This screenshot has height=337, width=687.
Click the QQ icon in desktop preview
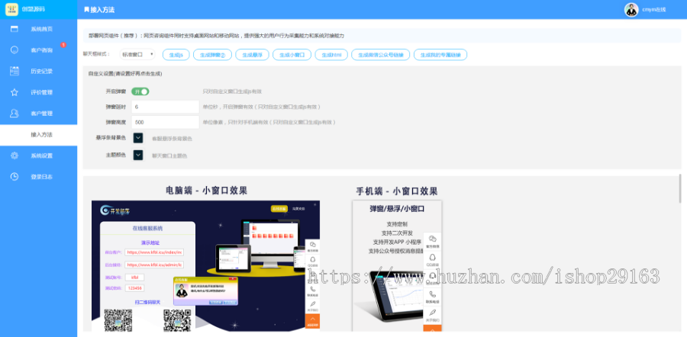click(x=312, y=260)
